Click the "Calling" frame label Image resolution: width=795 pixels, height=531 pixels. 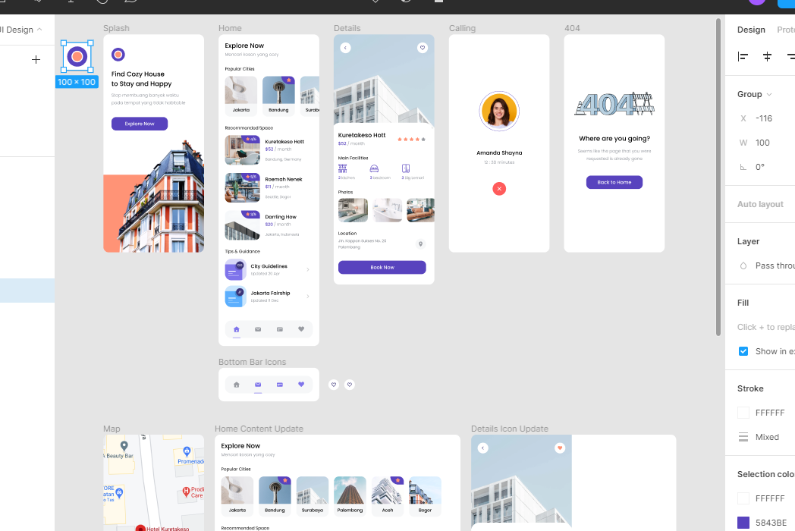click(x=463, y=28)
